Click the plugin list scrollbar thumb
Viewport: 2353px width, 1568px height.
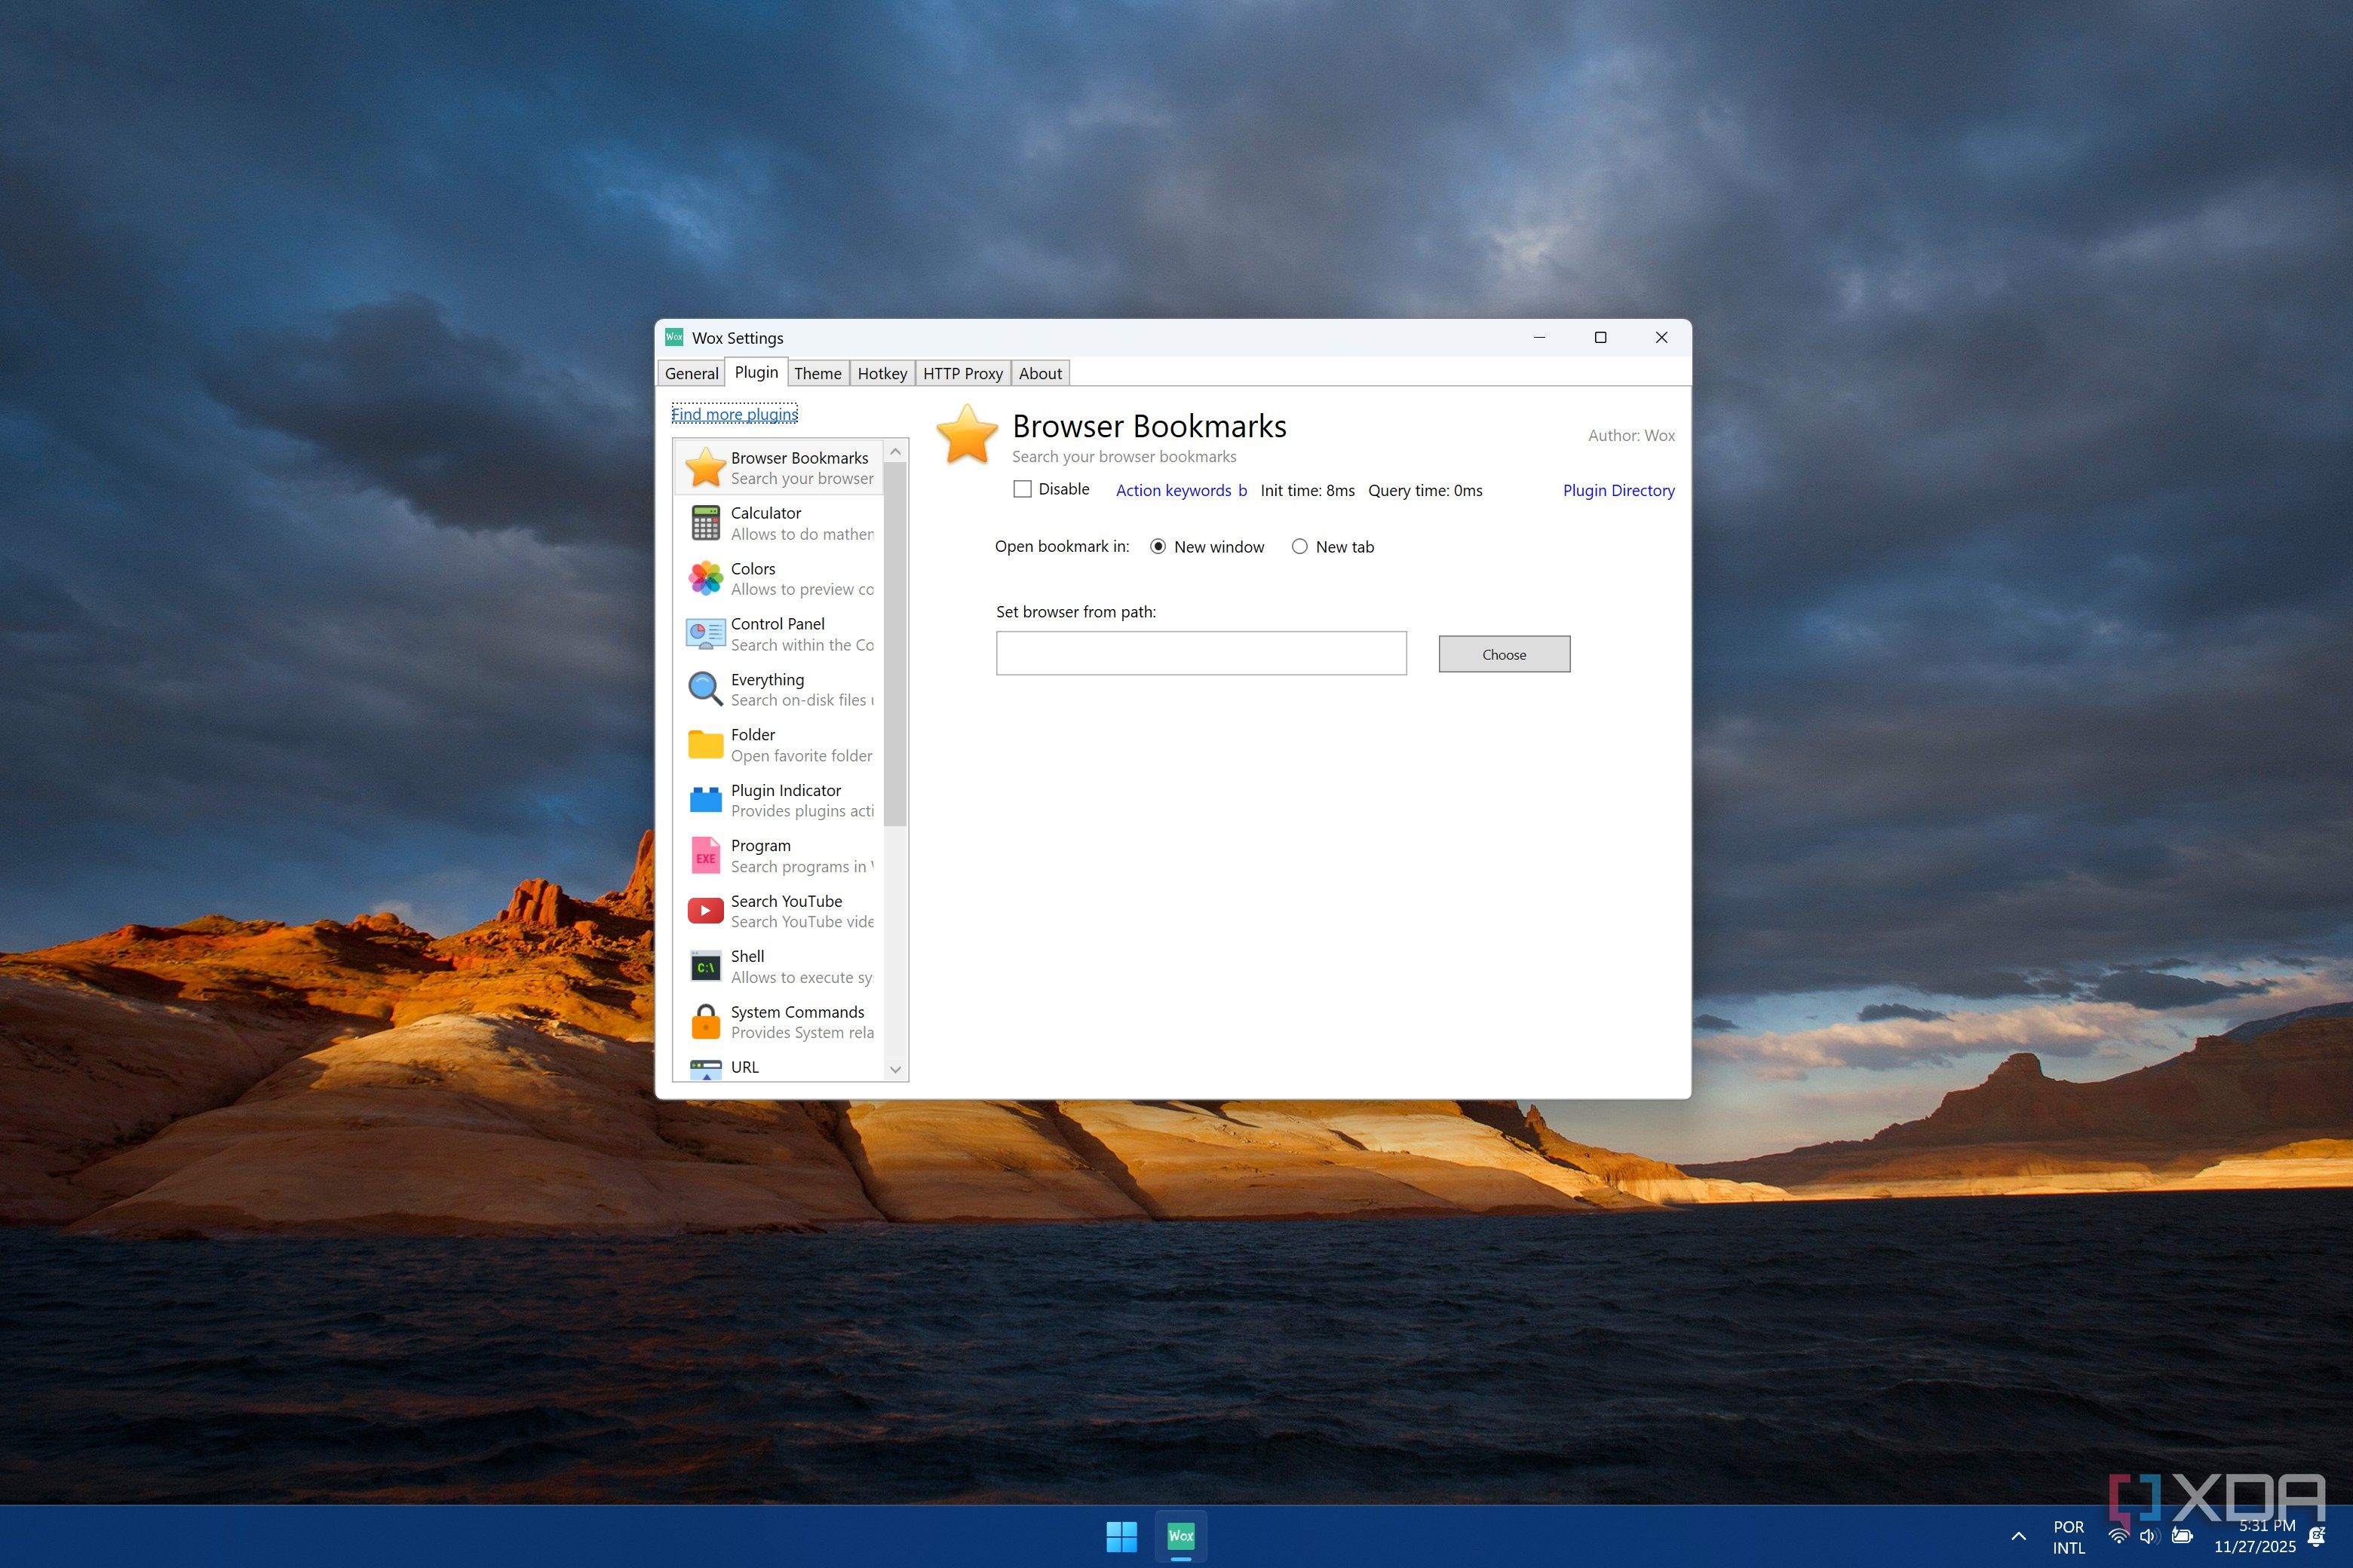(895, 645)
